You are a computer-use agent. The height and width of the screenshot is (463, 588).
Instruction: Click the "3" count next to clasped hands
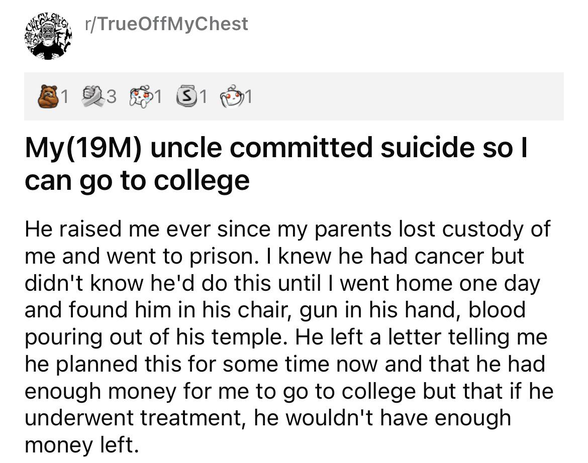pos(112,97)
